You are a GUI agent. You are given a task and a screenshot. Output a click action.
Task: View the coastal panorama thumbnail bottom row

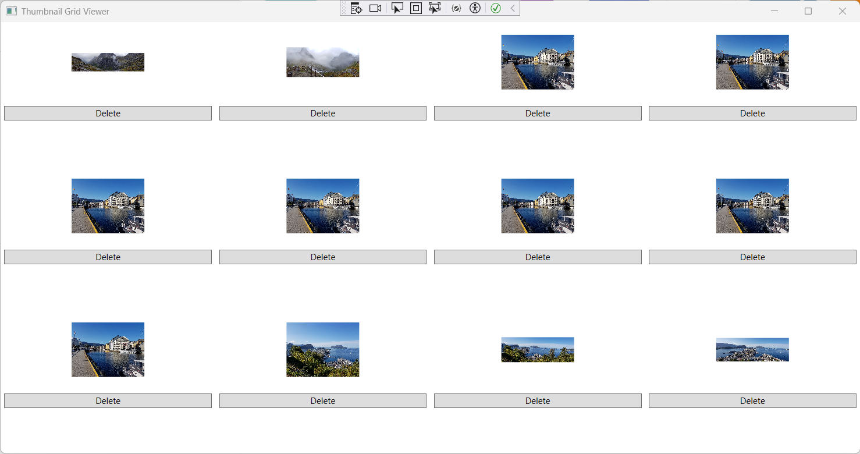click(x=537, y=349)
